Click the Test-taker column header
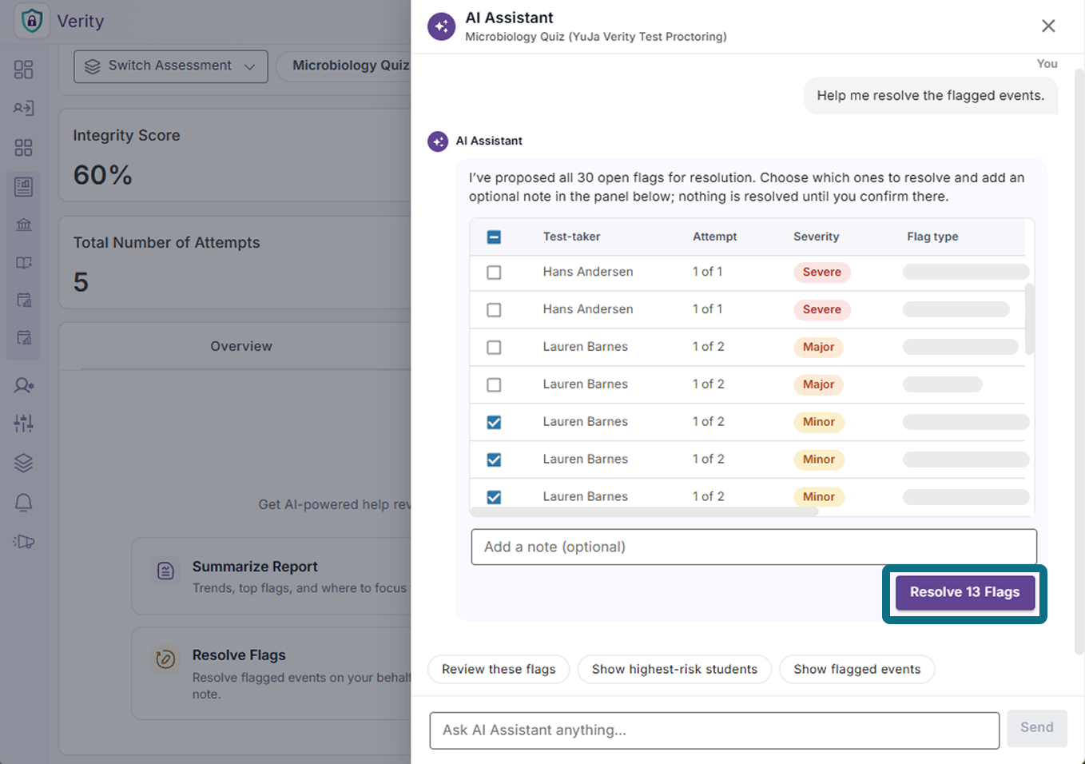The image size is (1085, 764). 571,237
